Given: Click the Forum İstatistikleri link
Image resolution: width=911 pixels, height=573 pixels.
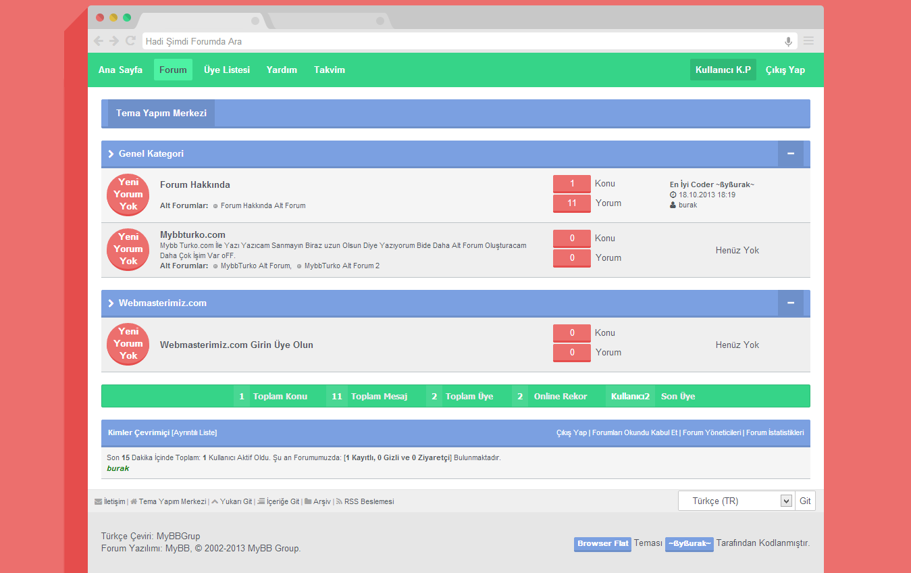Looking at the screenshot, I should point(775,432).
